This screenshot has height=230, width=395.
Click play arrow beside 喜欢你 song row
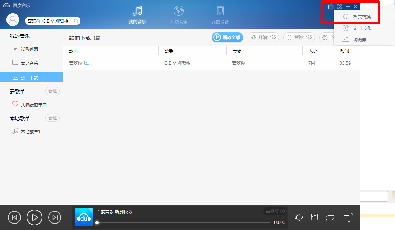86,63
